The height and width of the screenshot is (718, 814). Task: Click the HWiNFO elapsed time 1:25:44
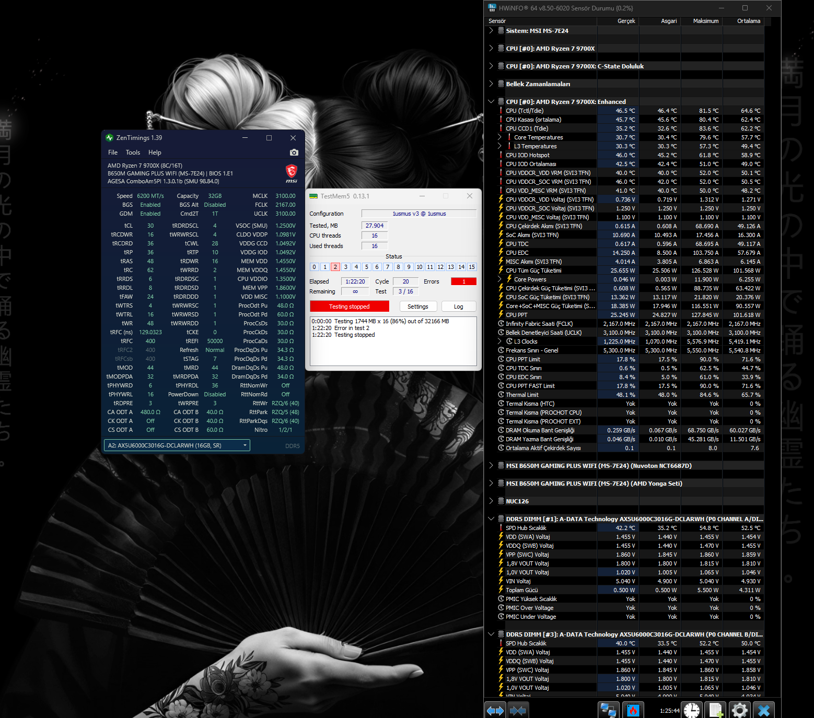[x=670, y=711]
